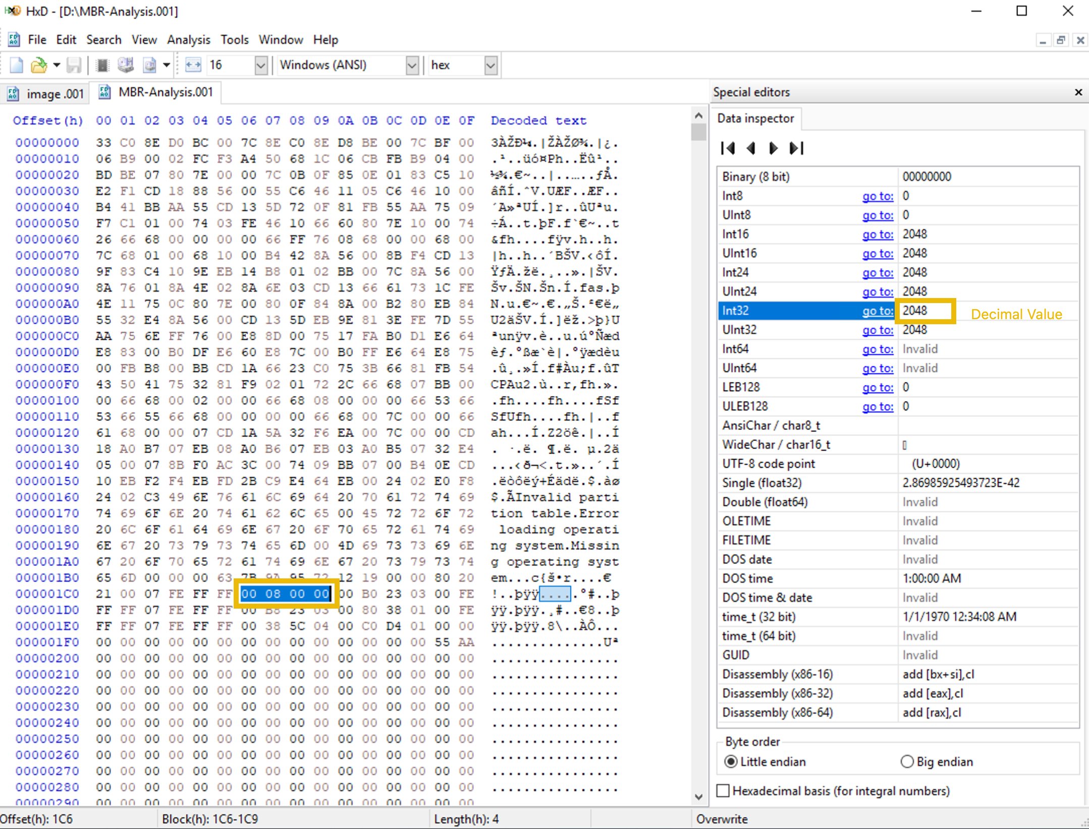Select Big endian byte order
The height and width of the screenshot is (829, 1089).
(x=937, y=762)
